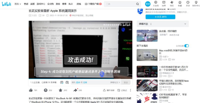Open the 02:22 face ID repair thumbnail

(x=147, y=85)
